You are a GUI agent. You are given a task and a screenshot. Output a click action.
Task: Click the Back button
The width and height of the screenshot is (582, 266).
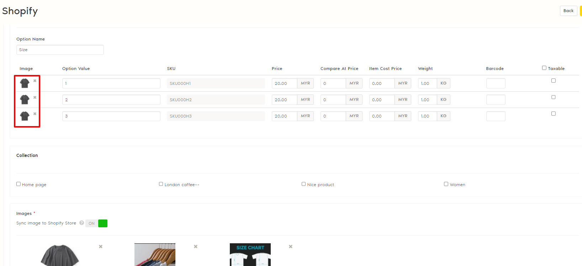[568, 11]
